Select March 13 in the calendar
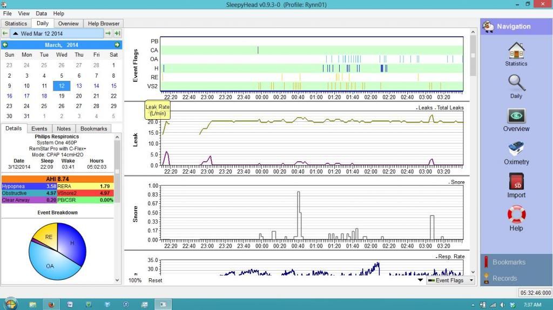553x310 pixels. pyautogui.click(x=79, y=86)
